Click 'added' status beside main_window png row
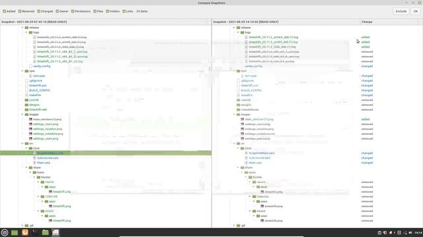This screenshot has width=423, height=237. (x=365, y=119)
